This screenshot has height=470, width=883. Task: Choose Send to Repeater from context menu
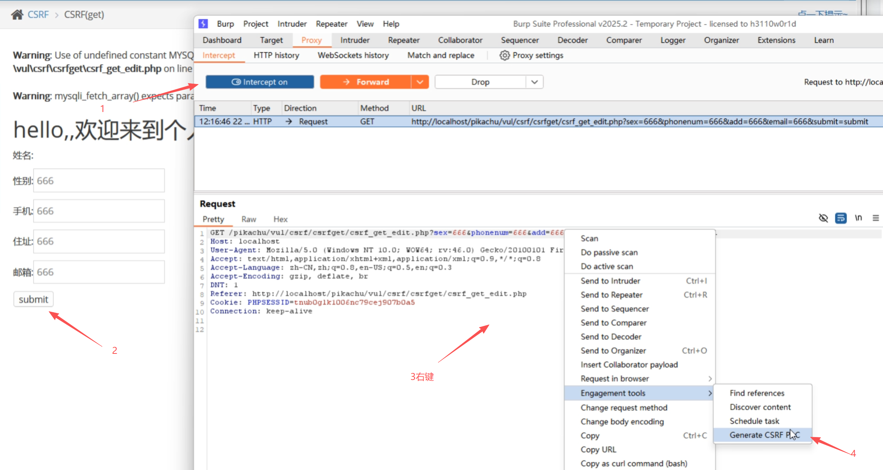[x=612, y=295]
